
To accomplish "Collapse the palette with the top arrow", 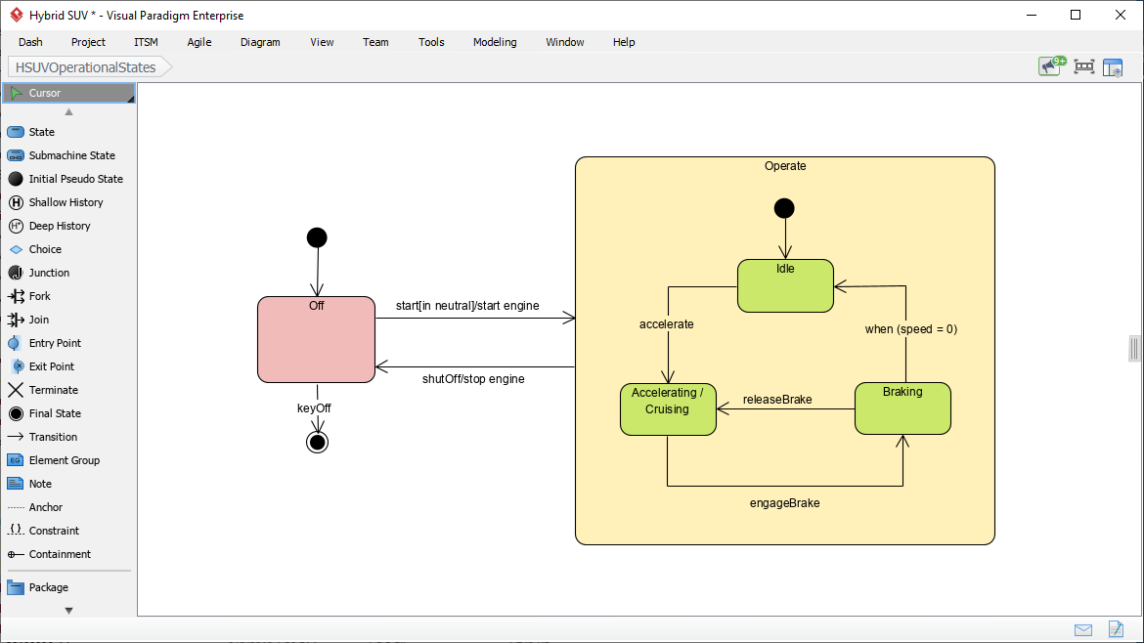I will 68,111.
